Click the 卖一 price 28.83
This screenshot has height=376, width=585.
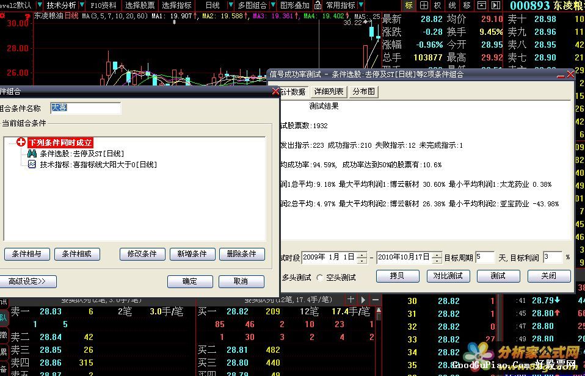pos(50,311)
